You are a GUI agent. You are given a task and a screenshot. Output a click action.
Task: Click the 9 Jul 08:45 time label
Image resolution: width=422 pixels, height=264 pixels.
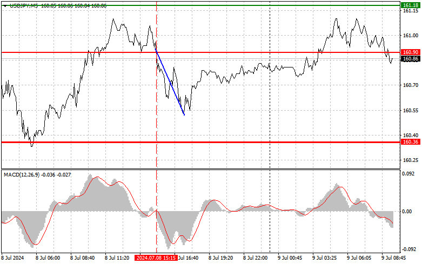click(x=393, y=258)
